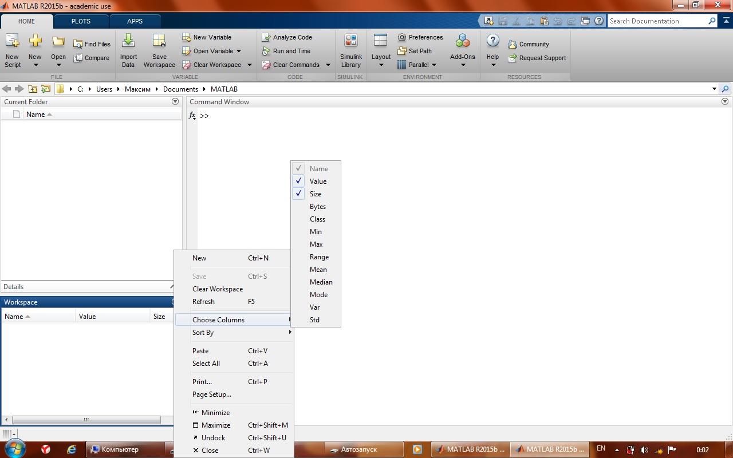The width and height of the screenshot is (733, 458).
Task: Open the Command Window actions menu
Action: point(725,101)
